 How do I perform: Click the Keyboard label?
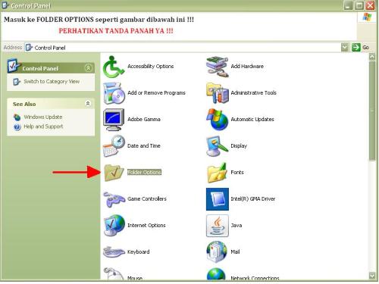pos(139,252)
